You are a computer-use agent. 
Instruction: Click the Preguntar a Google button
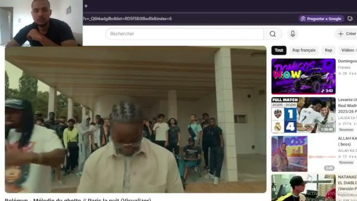[321, 19]
